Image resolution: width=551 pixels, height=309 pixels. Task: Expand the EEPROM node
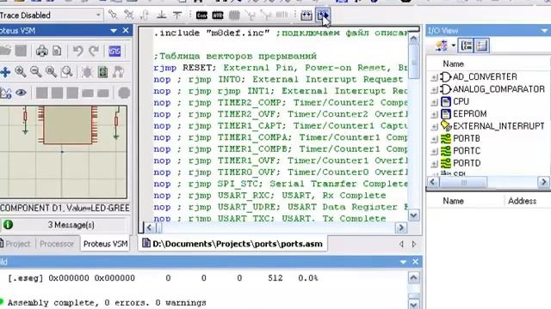point(434,114)
